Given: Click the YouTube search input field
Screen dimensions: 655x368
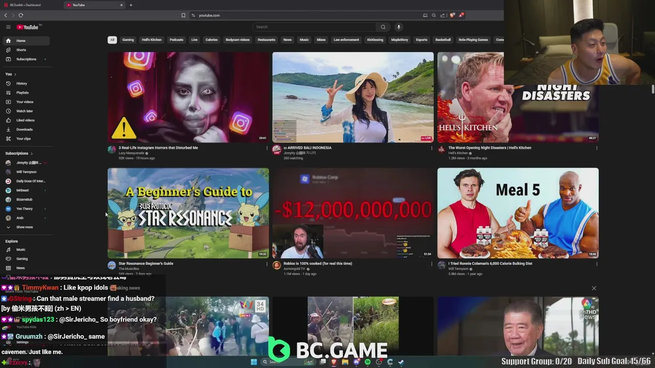Looking at the screenshot, I should coord(314,27).
